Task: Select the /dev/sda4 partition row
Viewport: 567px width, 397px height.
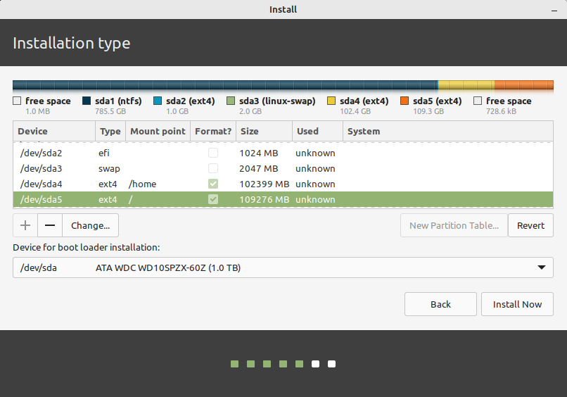Action: pos(283,184)
